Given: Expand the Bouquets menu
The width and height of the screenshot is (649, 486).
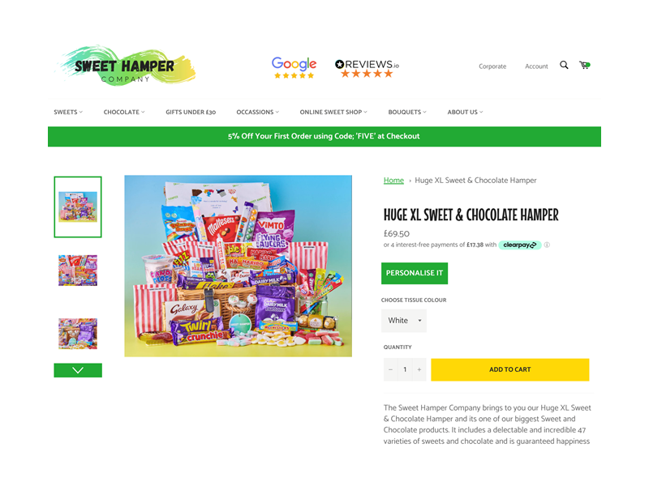Looking at the screenshot, I should pos(407,112).
